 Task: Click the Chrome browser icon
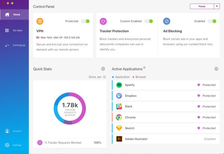119,117
